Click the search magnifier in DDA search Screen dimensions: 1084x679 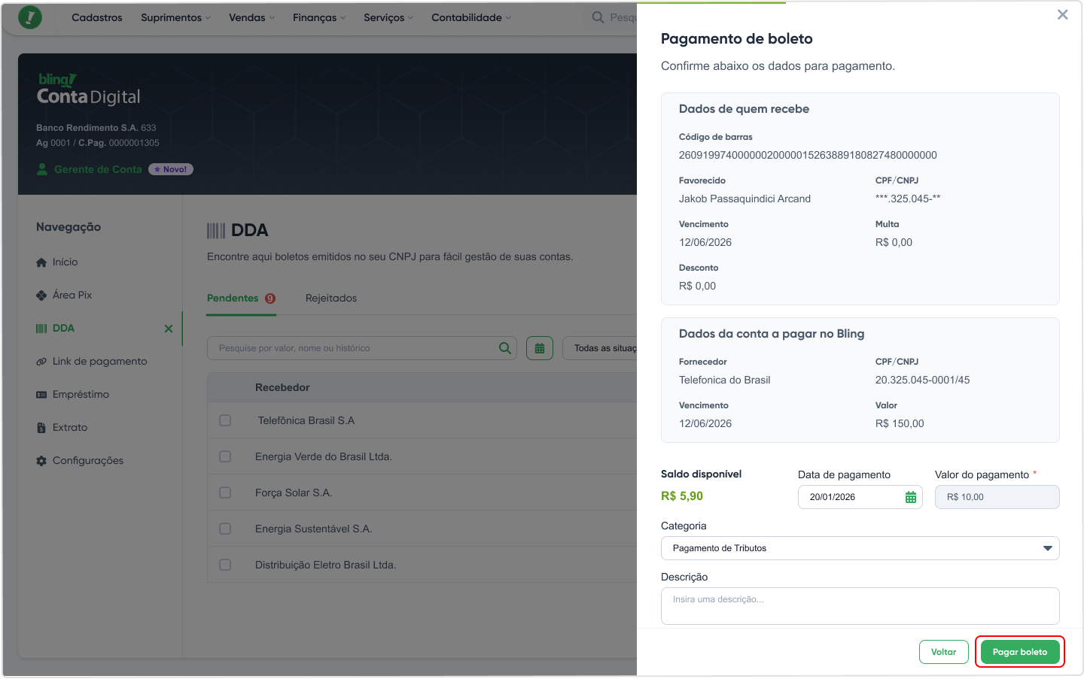pyautogui.click(x=505, y=348)
